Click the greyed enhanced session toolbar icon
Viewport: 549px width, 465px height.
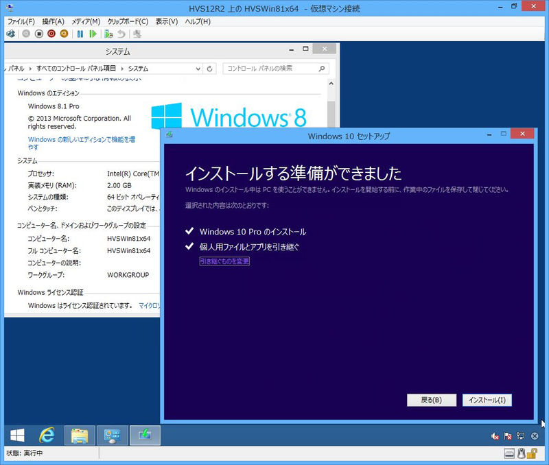[x=137, y=34]
